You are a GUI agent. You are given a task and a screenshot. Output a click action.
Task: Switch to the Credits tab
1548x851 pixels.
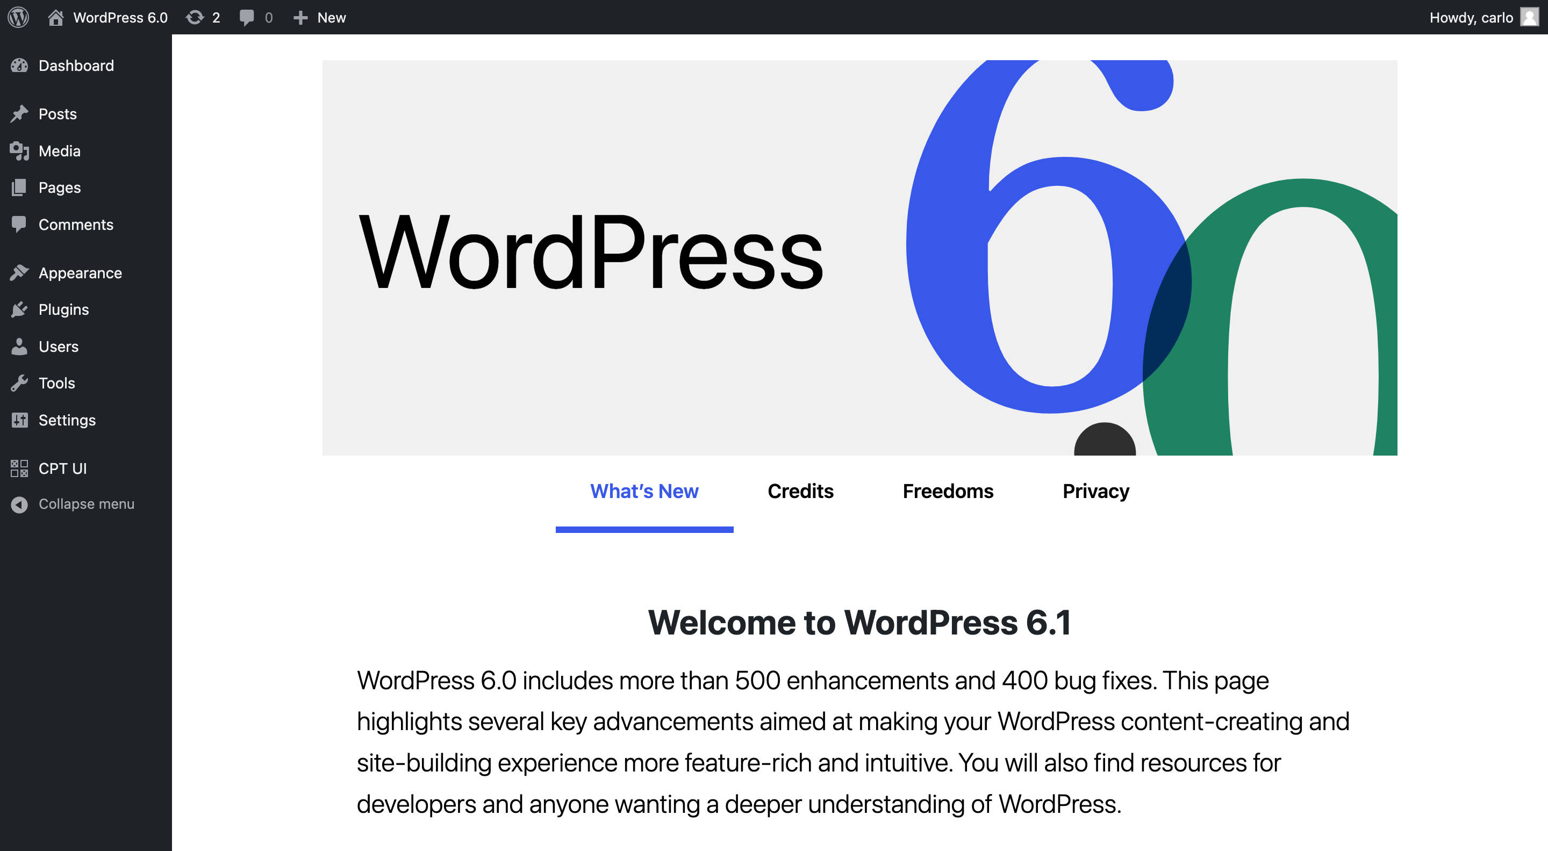801,491
